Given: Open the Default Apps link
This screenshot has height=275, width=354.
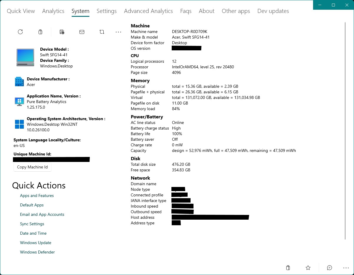Looking at the screenshot, I should 32,205.
